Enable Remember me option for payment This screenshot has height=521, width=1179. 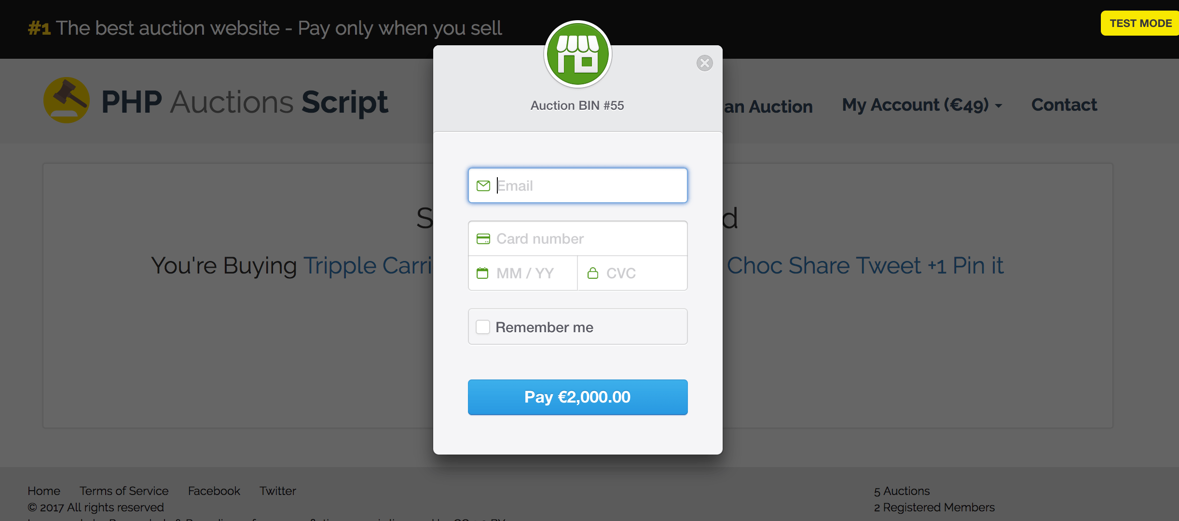pos(482,326)
